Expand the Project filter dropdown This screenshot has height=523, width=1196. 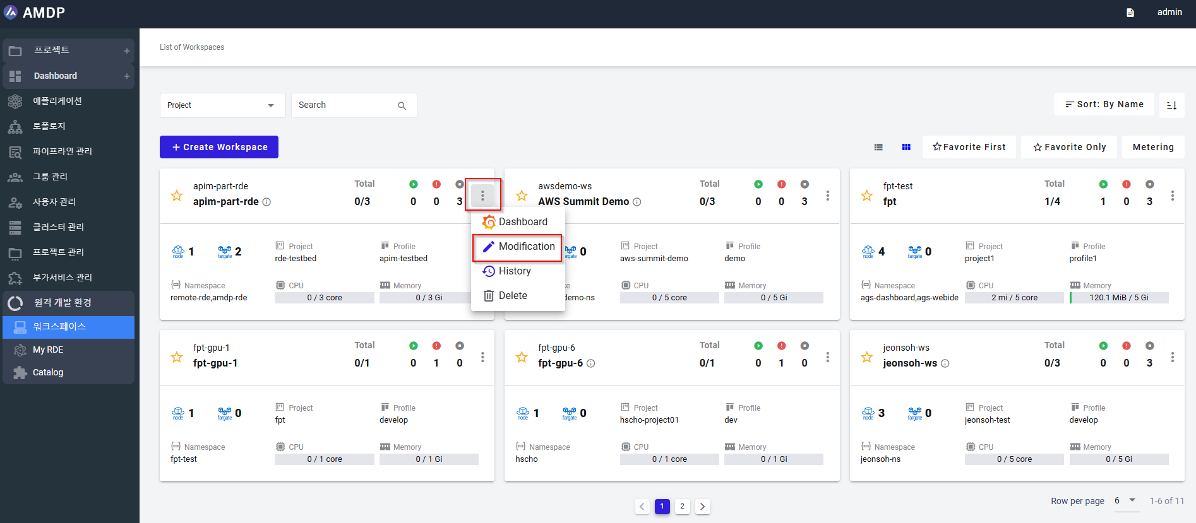222,105
